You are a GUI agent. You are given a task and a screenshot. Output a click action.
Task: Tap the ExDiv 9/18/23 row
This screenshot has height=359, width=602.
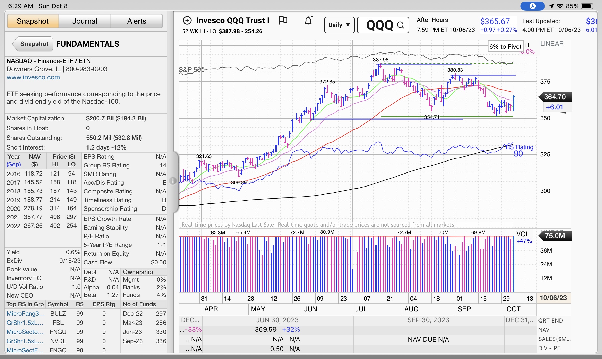[43, 261]
